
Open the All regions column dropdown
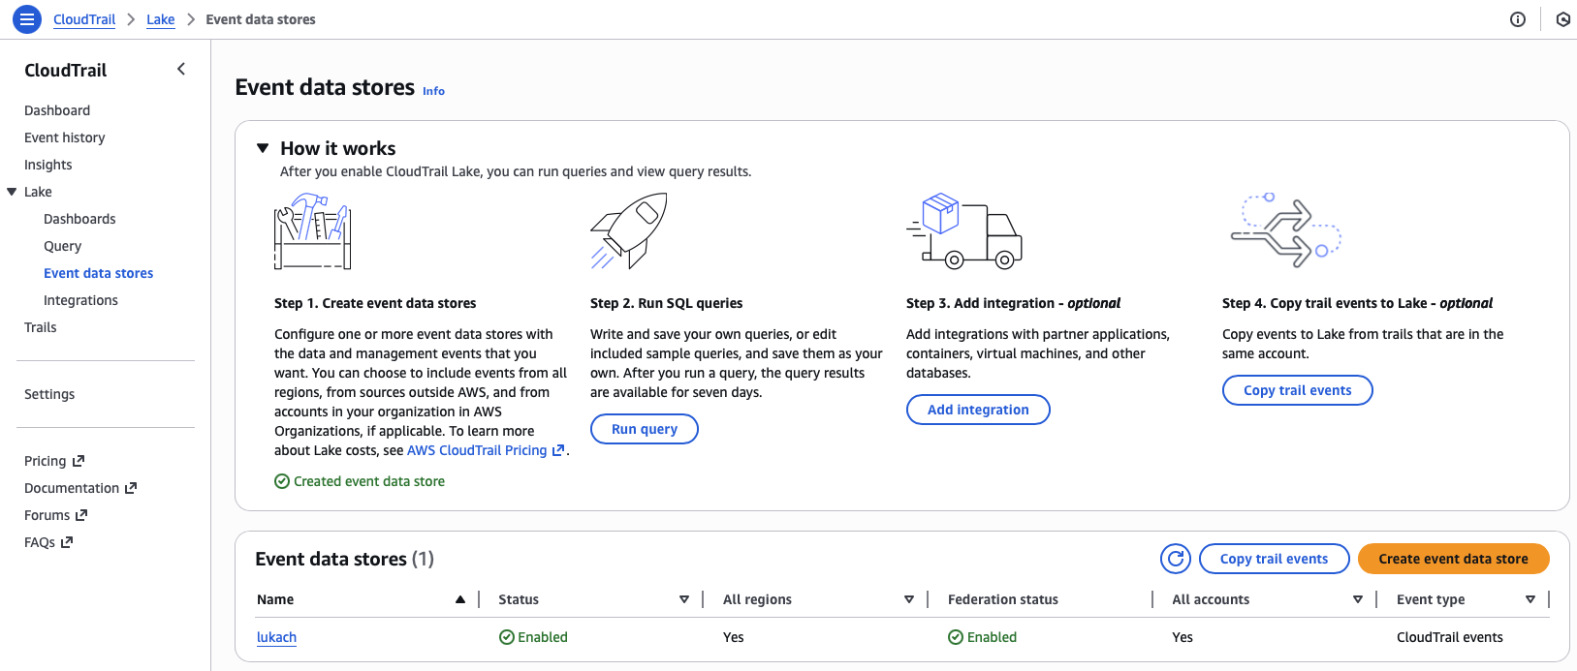(x=909, y=599)
